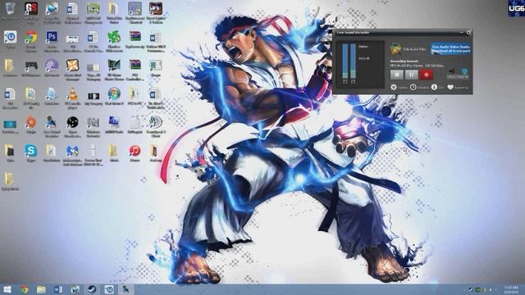Viewport: 525px width, 295px height.
Task: Open Options gear in Free Sound Recorder
Action: click(x=394, y=88)
